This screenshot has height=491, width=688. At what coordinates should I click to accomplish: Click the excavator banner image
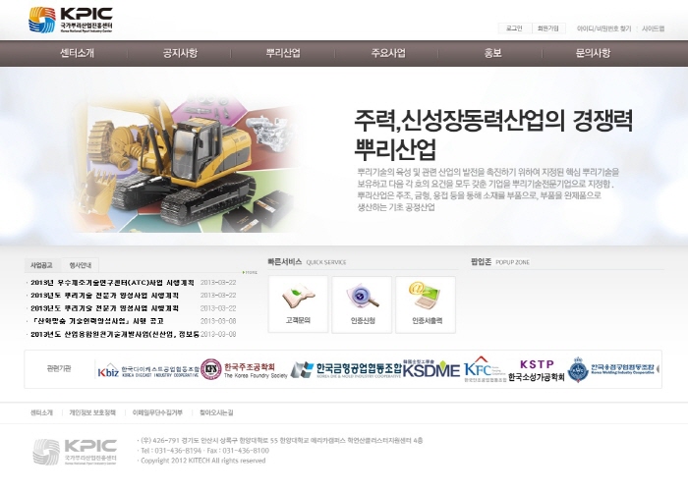(189, 164)
